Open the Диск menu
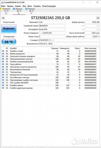 30,6
